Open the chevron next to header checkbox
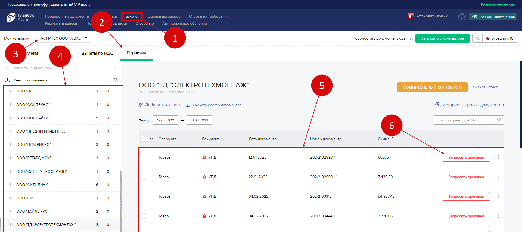 [x=151, y=139]
